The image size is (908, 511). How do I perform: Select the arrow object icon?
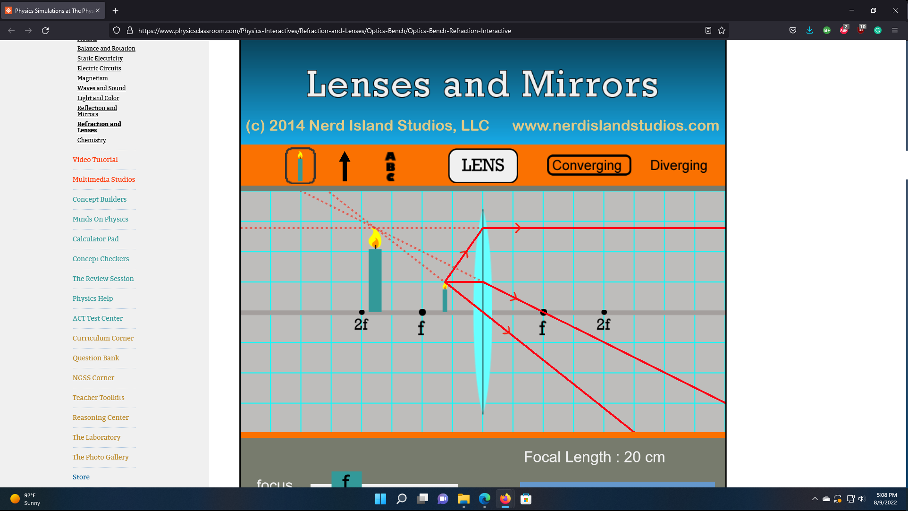point(345,166)
